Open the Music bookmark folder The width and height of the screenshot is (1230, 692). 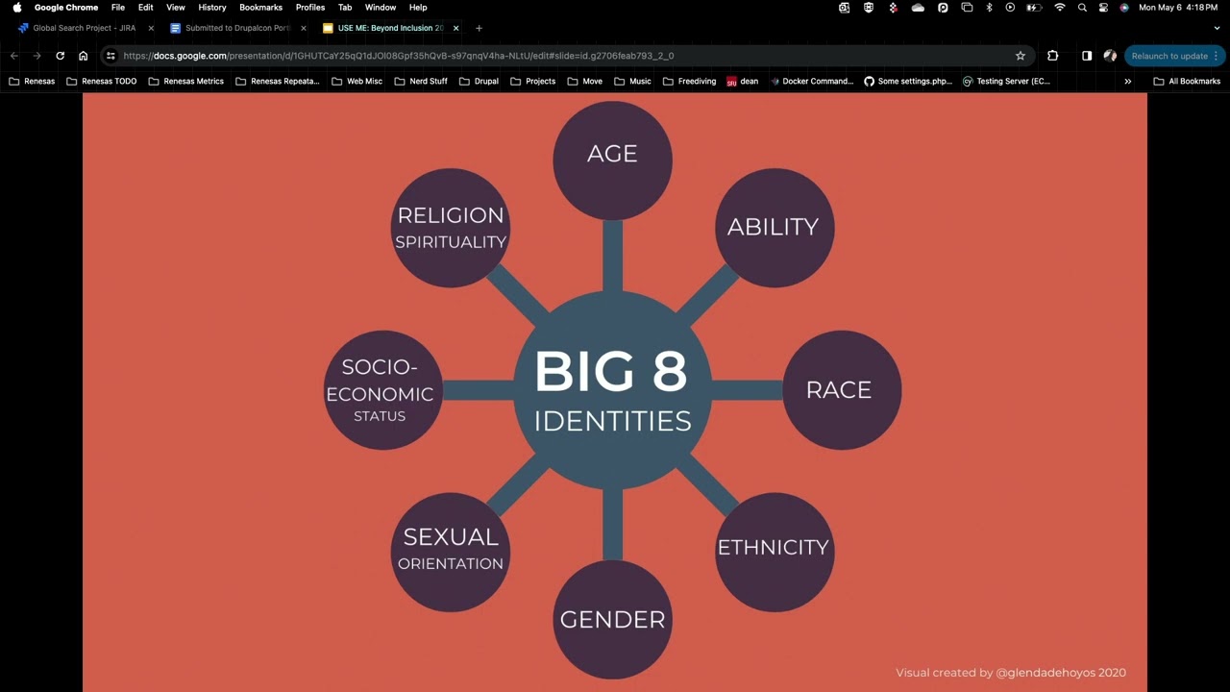(632, 82)
